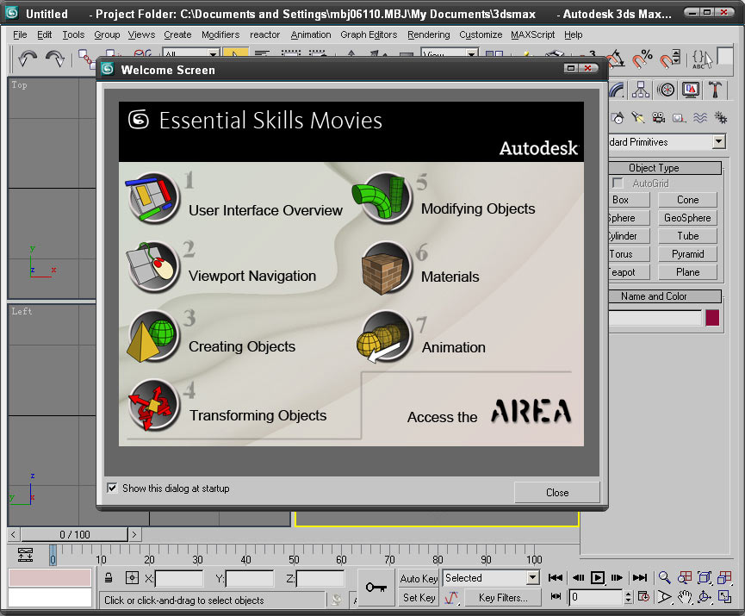Play the User Interface Overview movie

coord(235,198)
